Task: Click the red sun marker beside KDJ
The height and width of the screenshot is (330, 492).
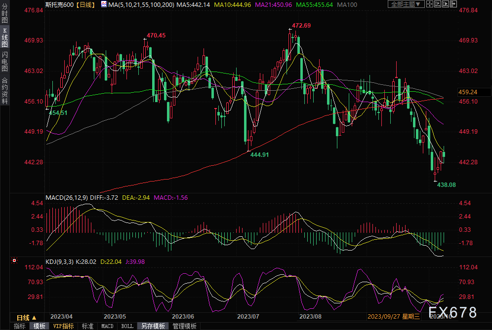Action: click(14, 260)
